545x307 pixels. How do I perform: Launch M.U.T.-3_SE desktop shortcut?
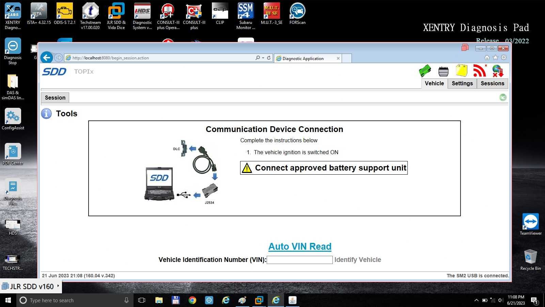(271, 14)
